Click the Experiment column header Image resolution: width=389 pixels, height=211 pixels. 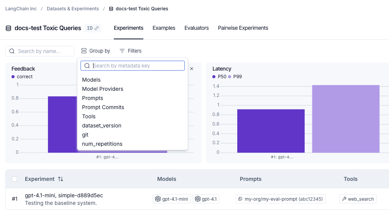(x=40, y=179)
